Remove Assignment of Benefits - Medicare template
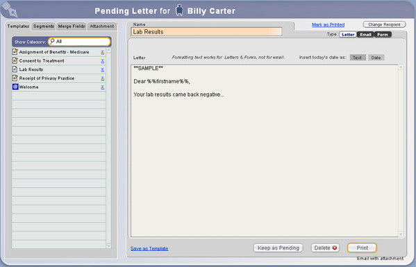 (102, 52)
